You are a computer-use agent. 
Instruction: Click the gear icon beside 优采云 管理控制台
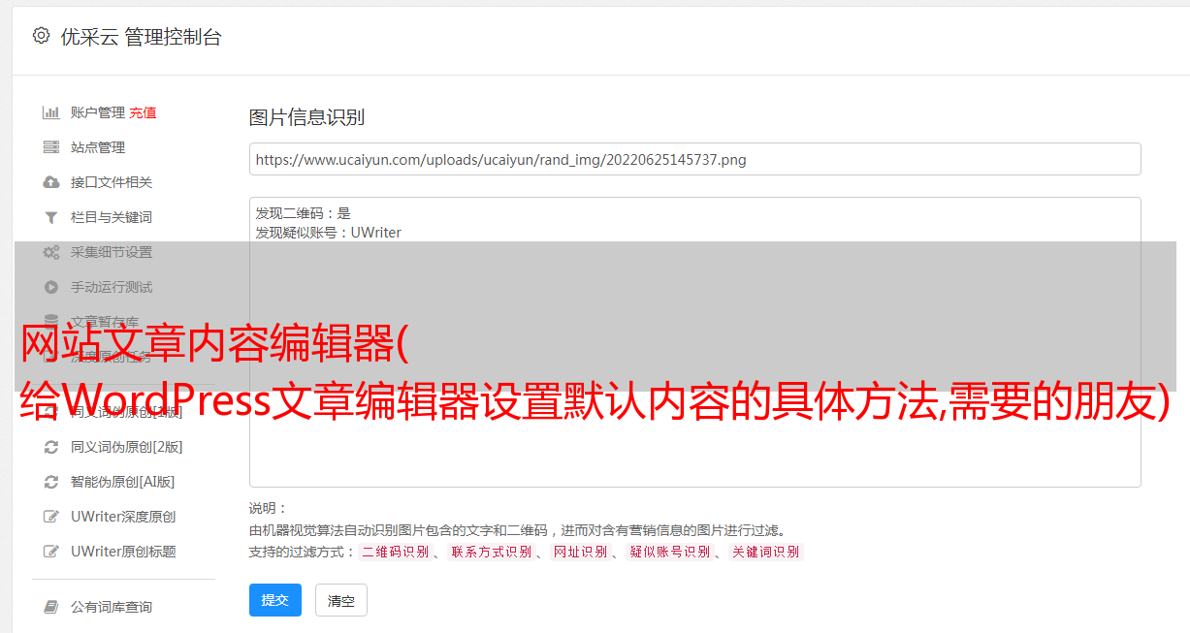(x=41, y=36)
